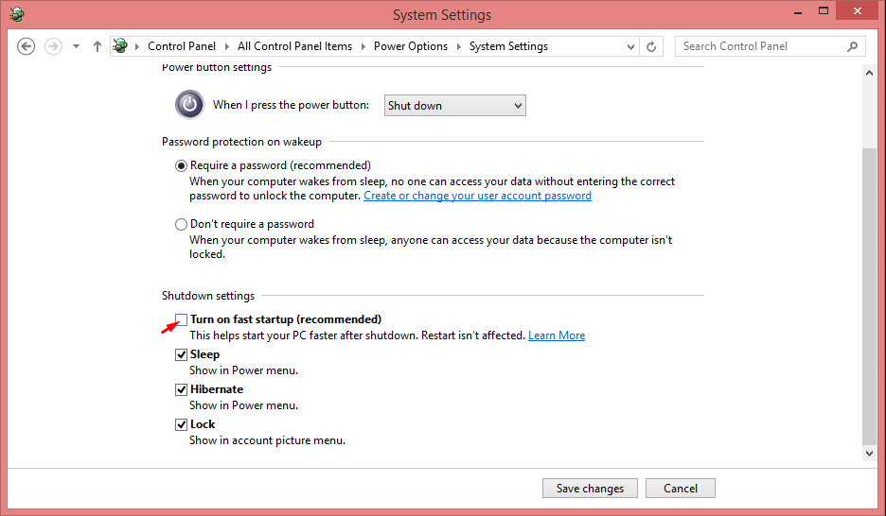Click the power button symbol icon
886x516 pixels.
189,104
